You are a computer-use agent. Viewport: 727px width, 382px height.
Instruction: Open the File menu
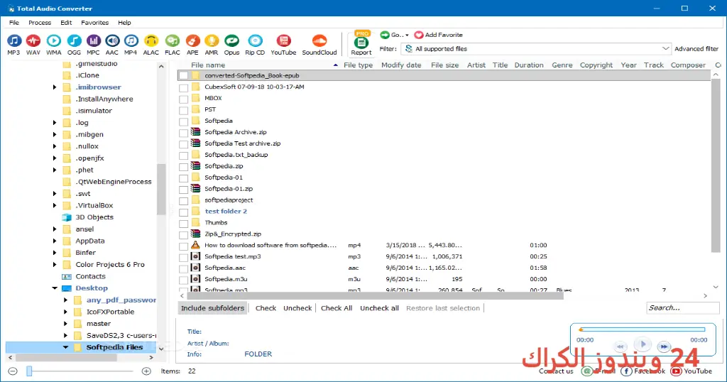tap(14, 22)
